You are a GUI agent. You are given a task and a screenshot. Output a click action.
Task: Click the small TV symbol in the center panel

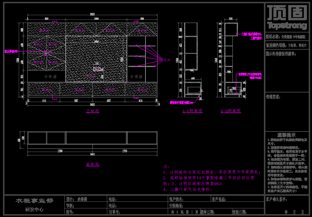click(97, 69)
